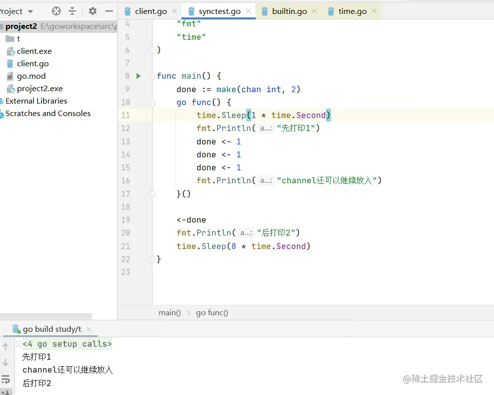
Task: Open the Project view dropdown arrow
Action: [x=30, y=11]
